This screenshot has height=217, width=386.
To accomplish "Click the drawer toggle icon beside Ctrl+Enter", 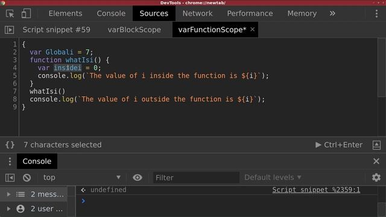I will click(x=376, y=145).
